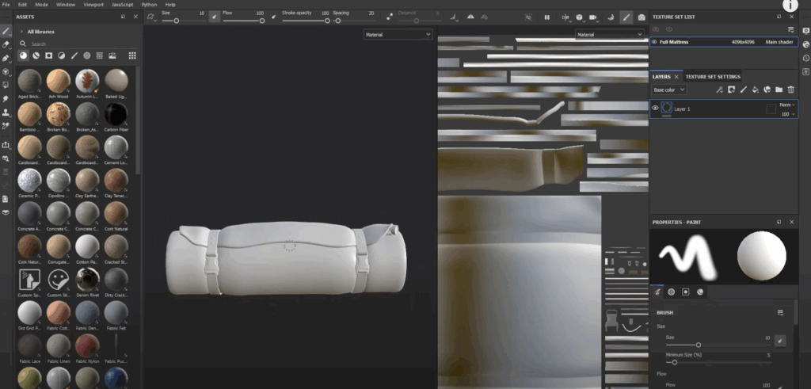Switch to Texture Set Settings tab

713,77
